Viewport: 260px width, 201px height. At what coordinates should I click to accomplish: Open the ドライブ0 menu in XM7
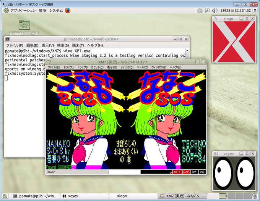click(83, 68)
